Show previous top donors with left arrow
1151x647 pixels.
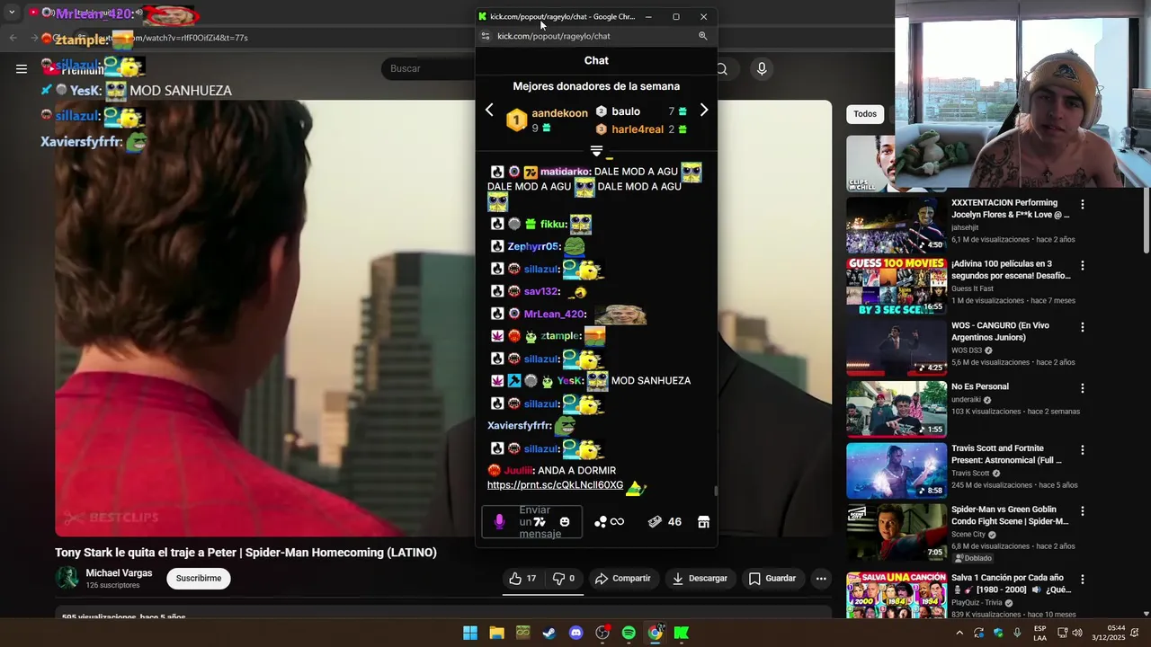[x=489, y=110]
